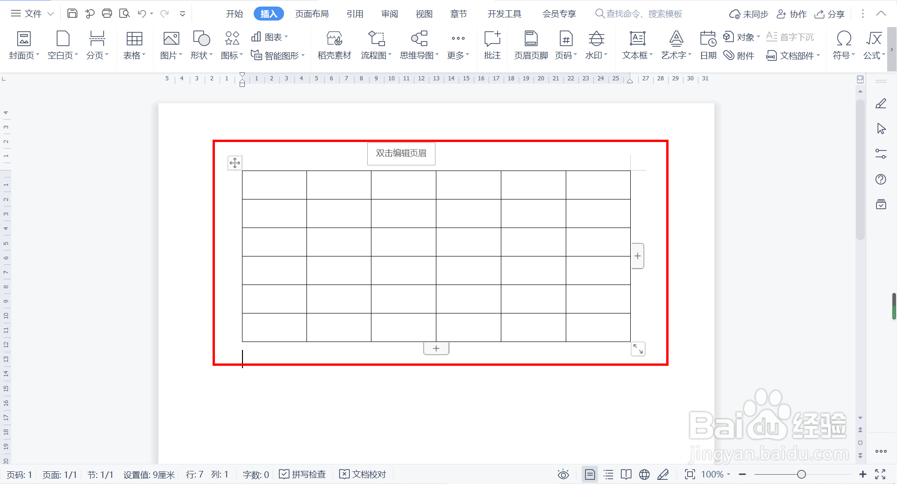Insert an attachment (附件)
This screenshot has height=484, width=897.
(x=739, y=56)
